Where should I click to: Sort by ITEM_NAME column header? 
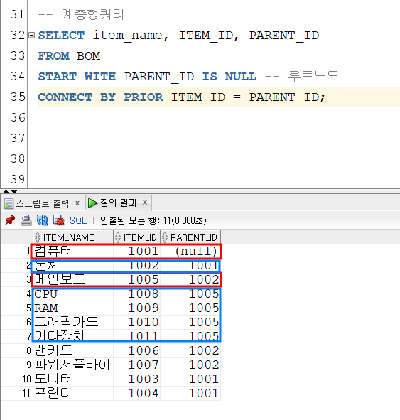[74, 237]
